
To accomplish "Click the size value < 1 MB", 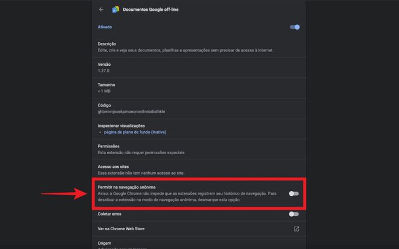I will pos(104,91).
